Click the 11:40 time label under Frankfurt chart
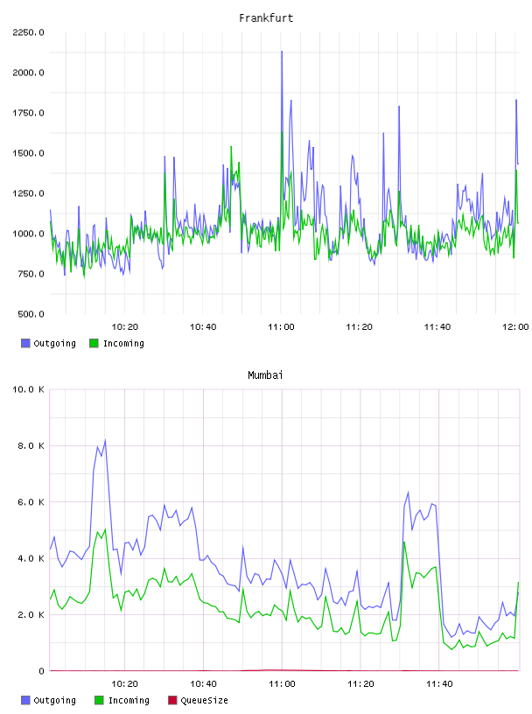The width and height of the screenshot is (532, 714). click(x=437, y=327)
